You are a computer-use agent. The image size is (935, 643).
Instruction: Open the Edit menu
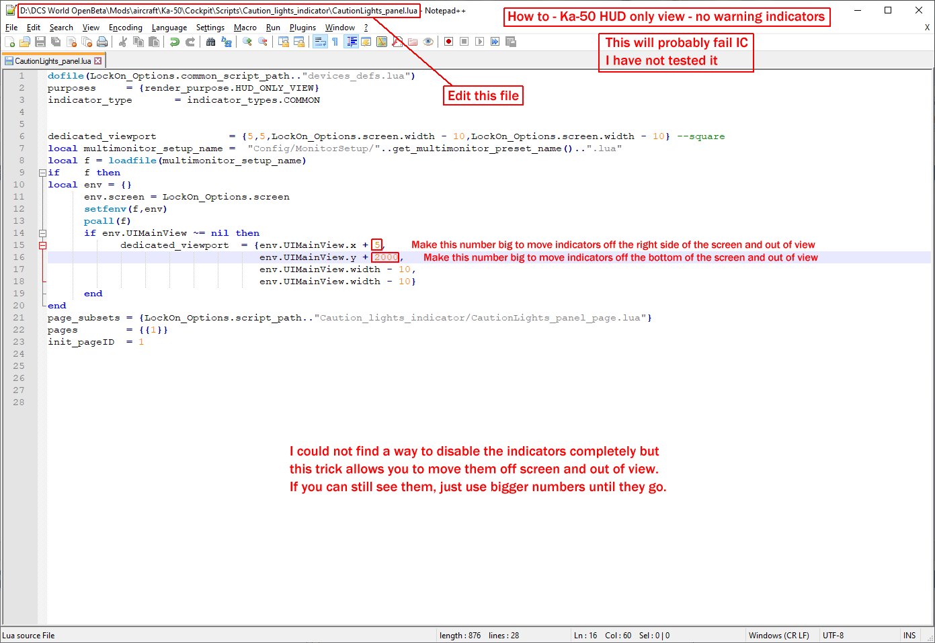click(x=34, y=28)
